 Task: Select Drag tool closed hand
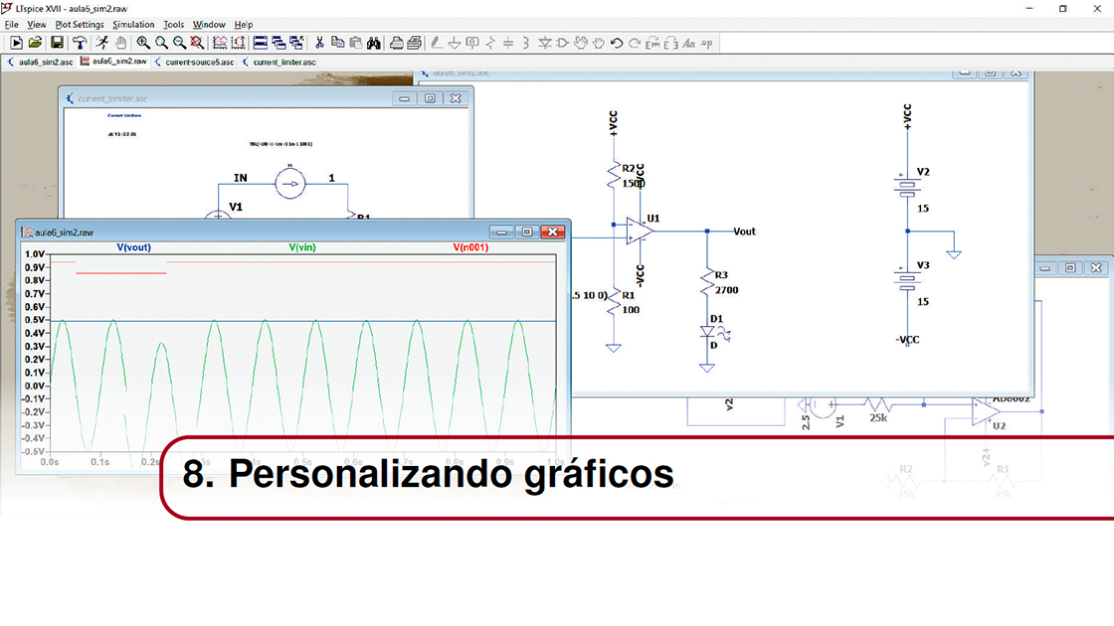click(x=598, y=44)
